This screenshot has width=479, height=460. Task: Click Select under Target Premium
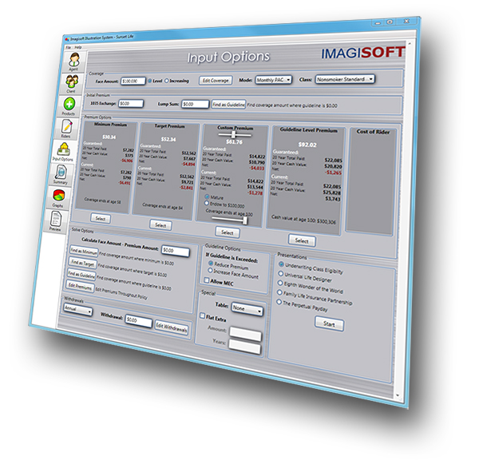coord(160,225)
